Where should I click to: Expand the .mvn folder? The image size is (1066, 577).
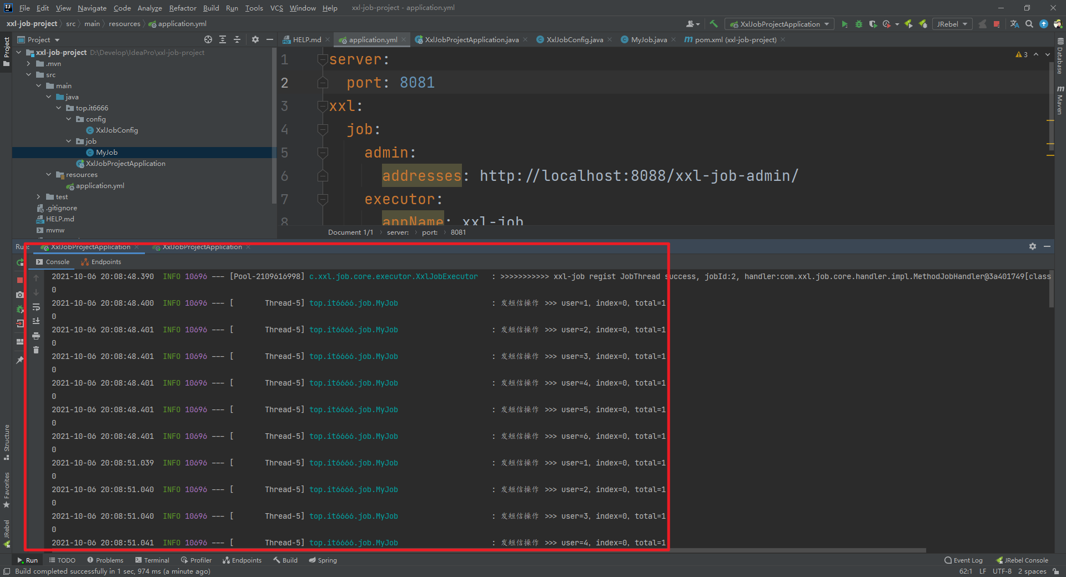pyautogui.click(x=29, y=63)
